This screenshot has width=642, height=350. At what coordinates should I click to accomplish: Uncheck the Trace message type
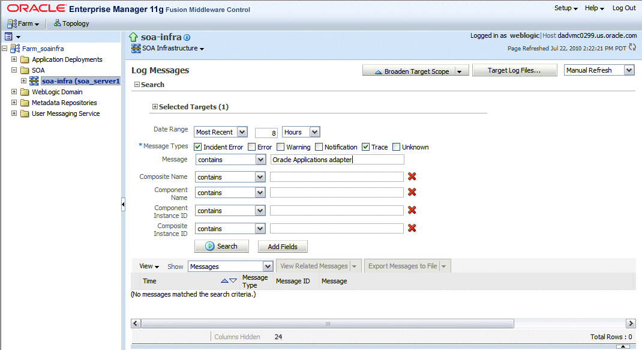(x=365, y=146)
